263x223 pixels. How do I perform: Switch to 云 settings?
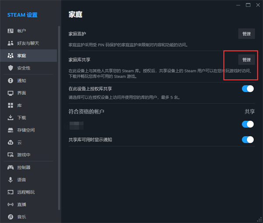coord(28,142)
